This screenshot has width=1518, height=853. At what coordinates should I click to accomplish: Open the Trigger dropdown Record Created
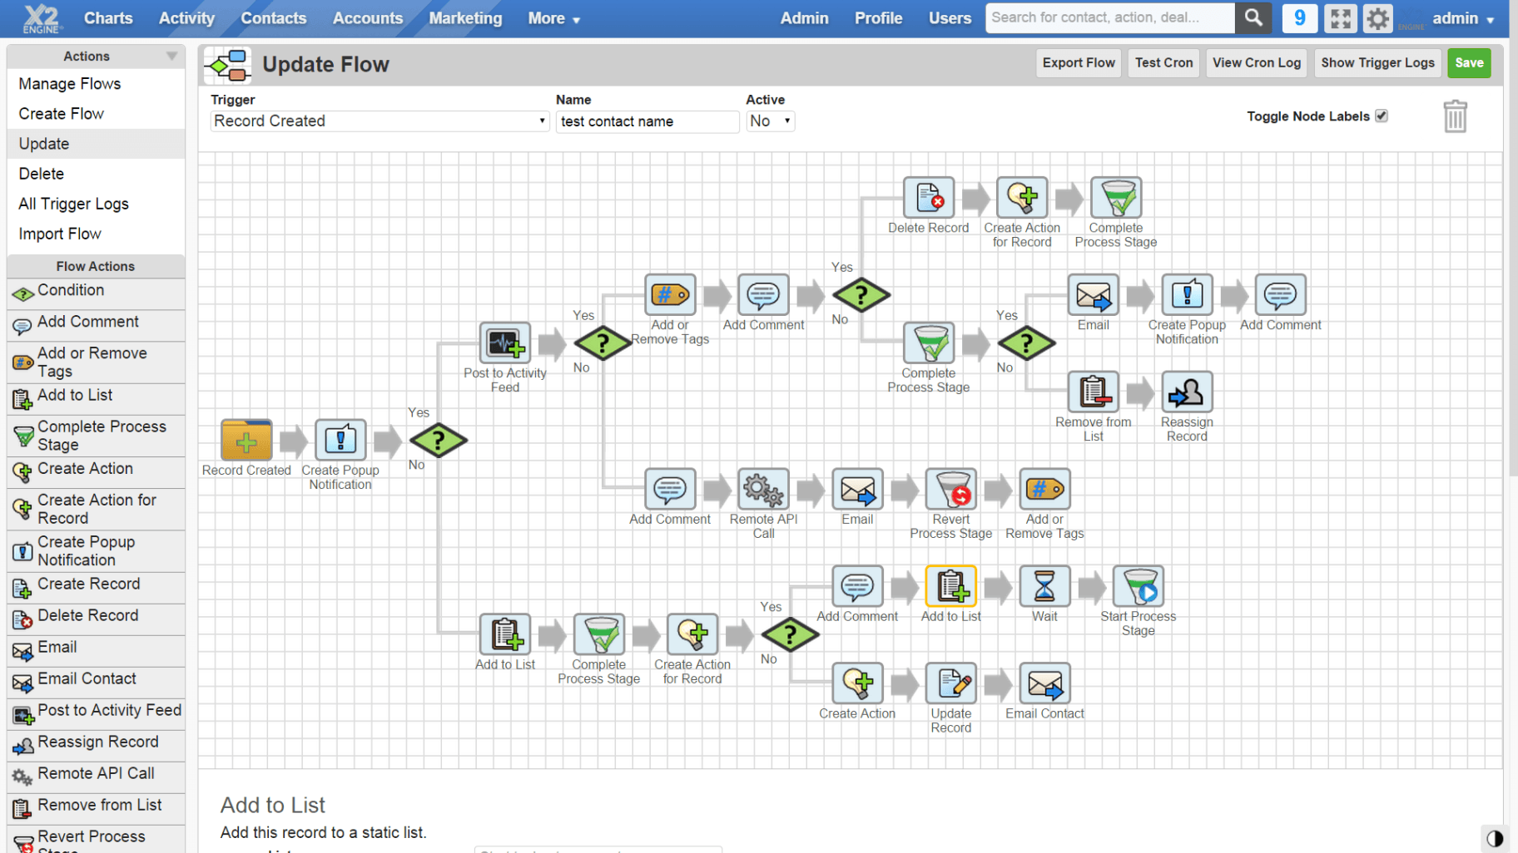(x=379, y=121)
